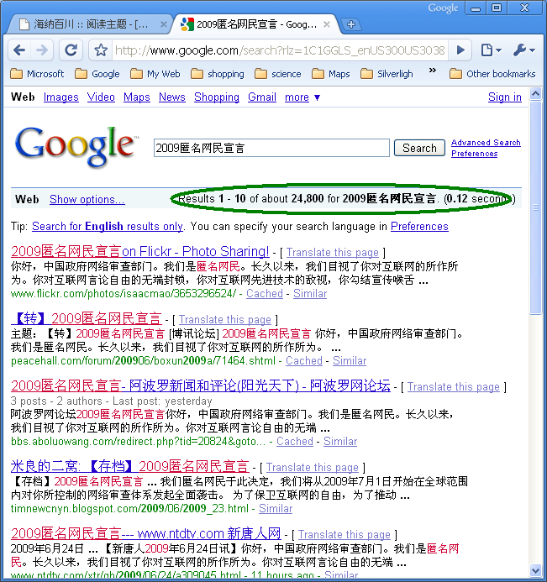Open Advanced Search
547x582 pixels.
tap(486, 143)
